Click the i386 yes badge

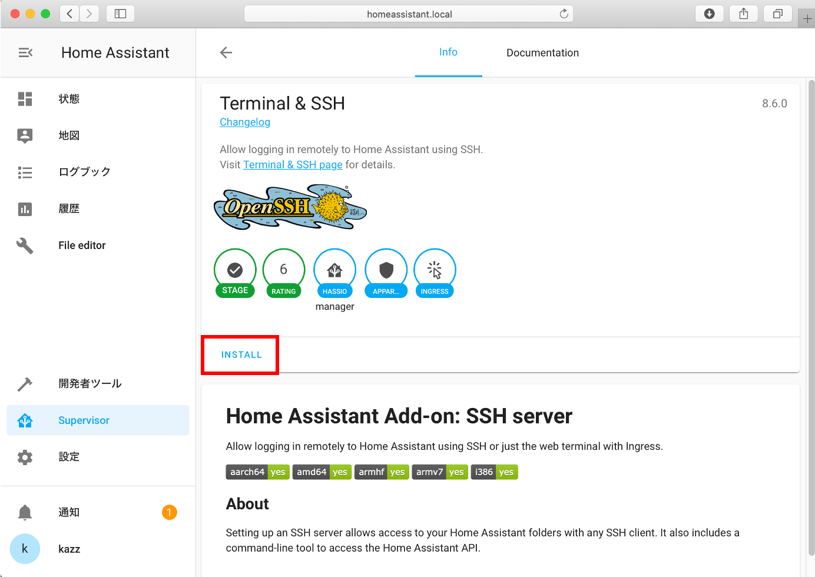494,472
